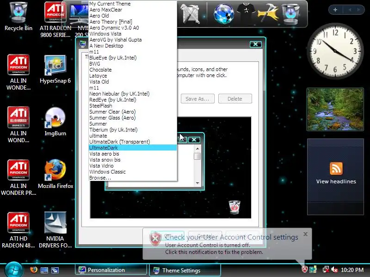Click the taskbar clock showing 10:20 PM
The width and height of the screenshot is (370, 277).
pyautogui.click(x=352, y=270)
